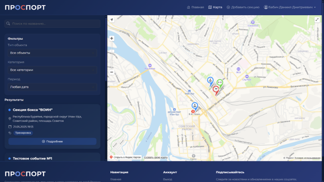The image size is (324, 182).
Task: Open Добавить секцию in the top menu
Action: tap(243, 7)
